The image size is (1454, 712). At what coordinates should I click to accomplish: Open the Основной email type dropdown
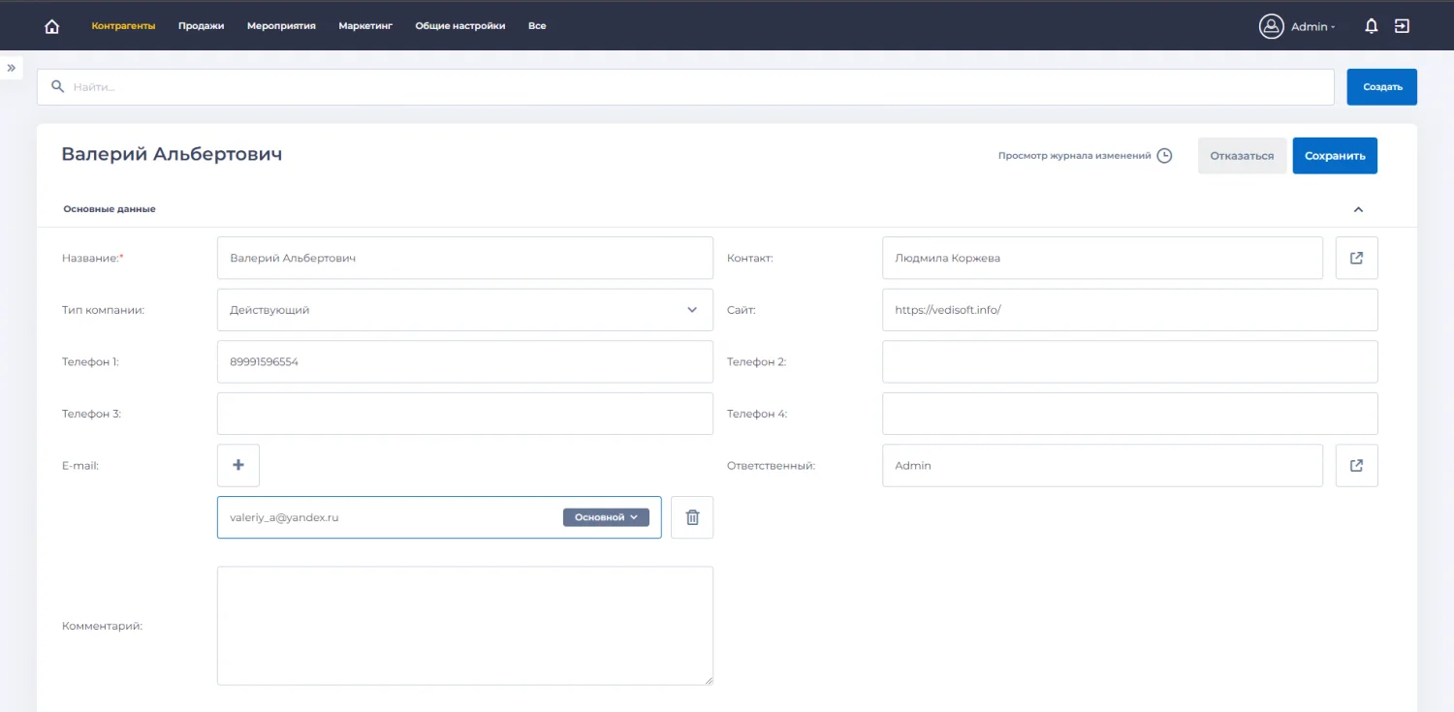tap(606, 517)
